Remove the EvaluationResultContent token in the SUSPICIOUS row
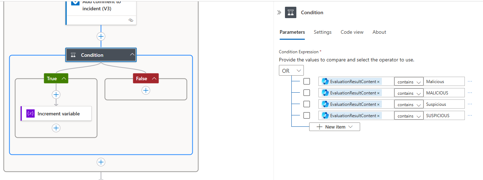The image size is (483, 180). (378, 116)
